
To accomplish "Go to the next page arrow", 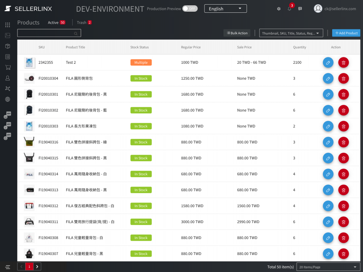I will [x=37, y=267].
